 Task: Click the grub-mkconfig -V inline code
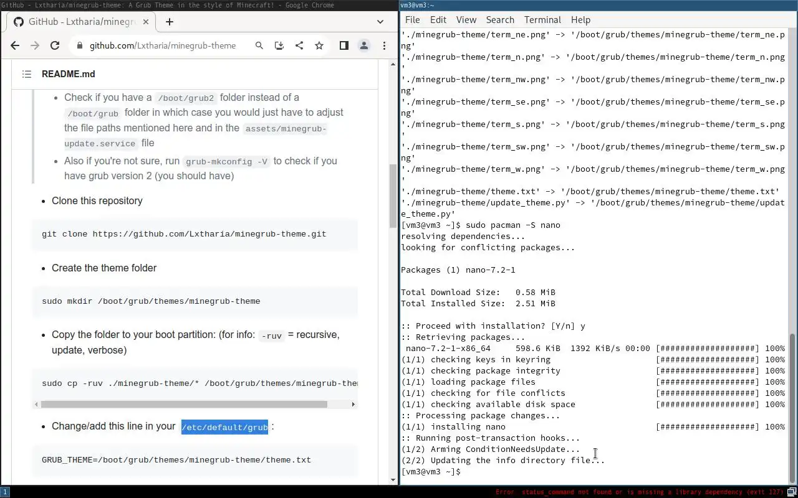coord(226,162)
